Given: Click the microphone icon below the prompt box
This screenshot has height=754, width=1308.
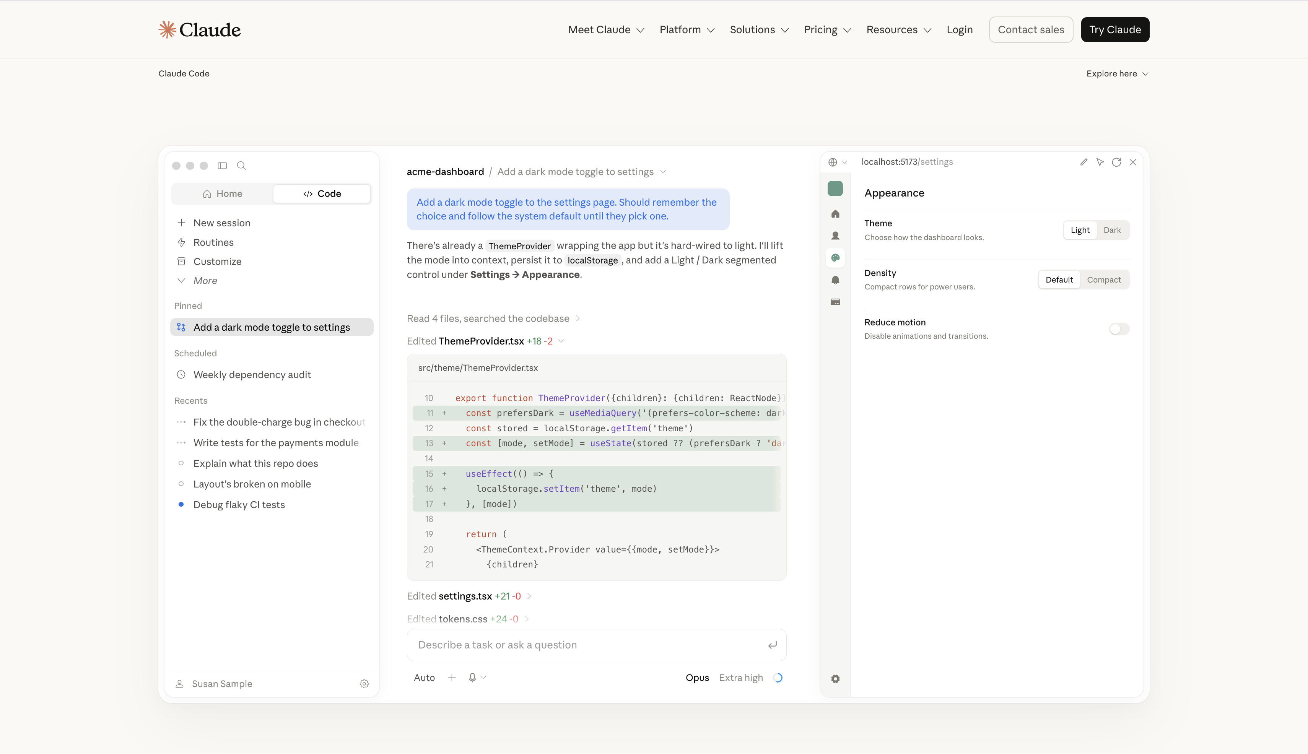Looking at the screenshot, I should (472, 678).
